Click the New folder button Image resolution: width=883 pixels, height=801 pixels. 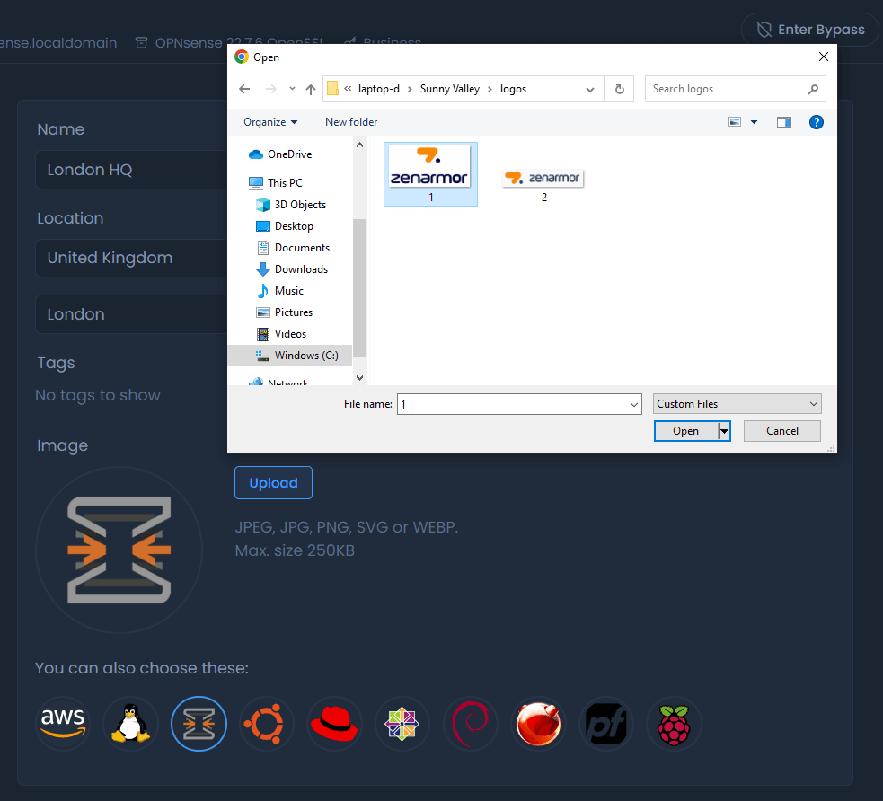[x=351, y=122]
